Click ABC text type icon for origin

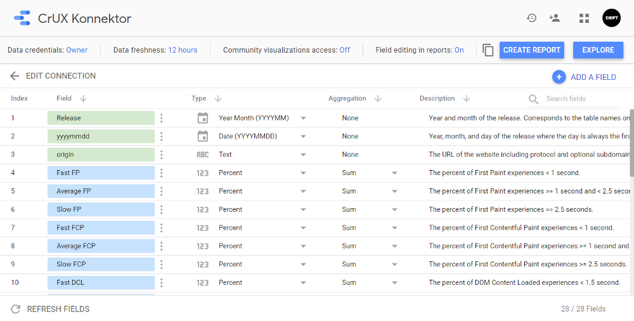coord(203,155)
